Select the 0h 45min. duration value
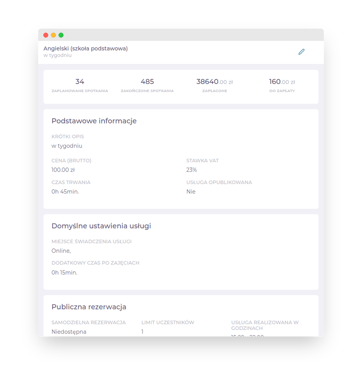 click(65, 192)
